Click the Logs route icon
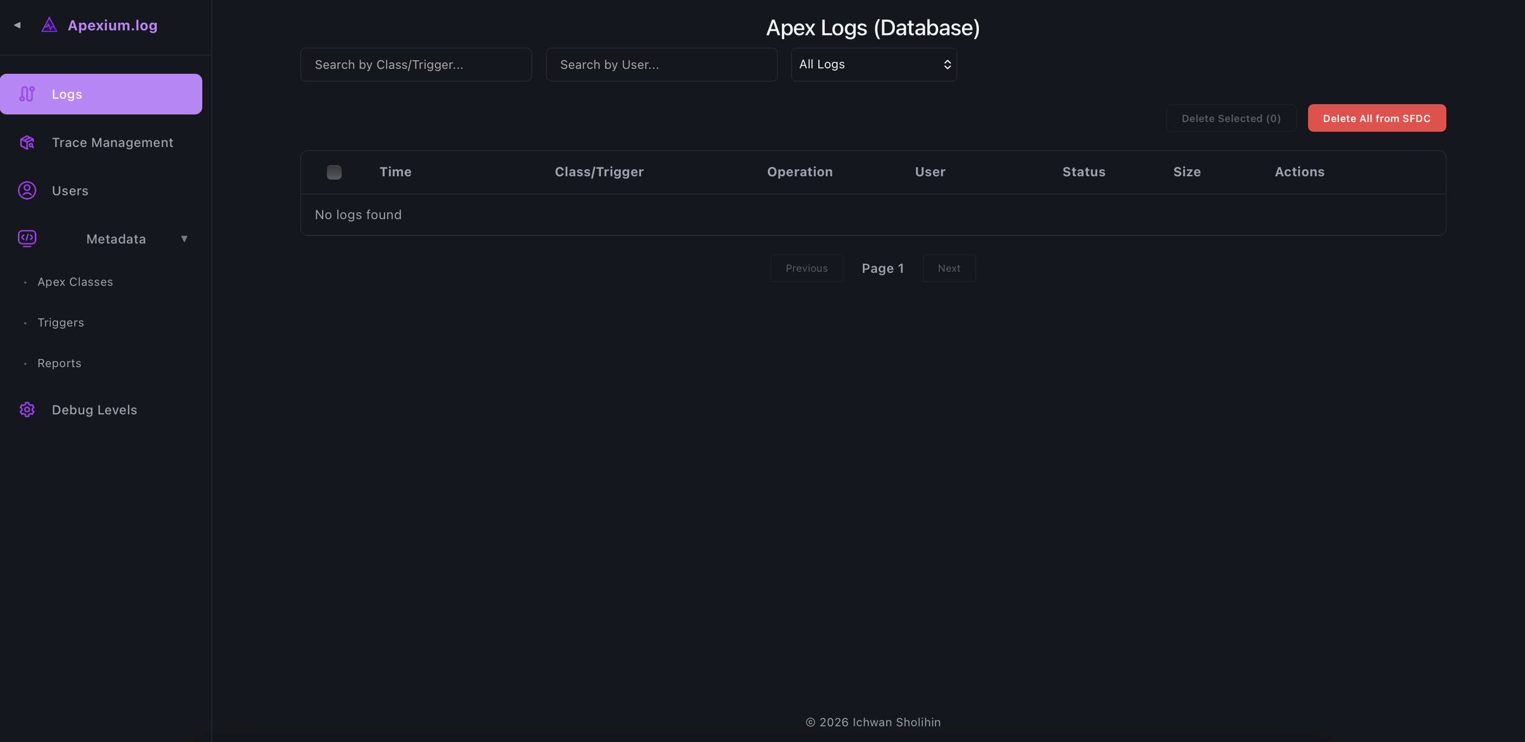 click(27, 94)
